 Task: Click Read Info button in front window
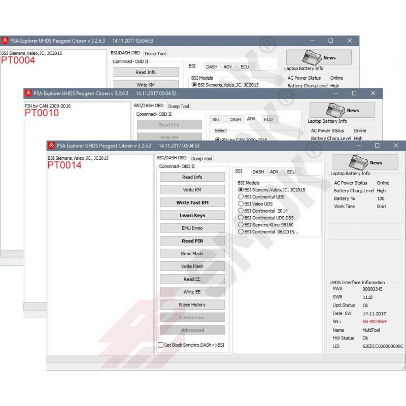pyautogui.click(x=192, y=177)
